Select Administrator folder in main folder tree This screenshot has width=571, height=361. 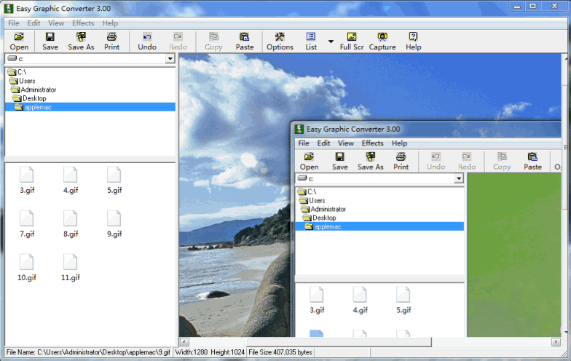point(34,90)
